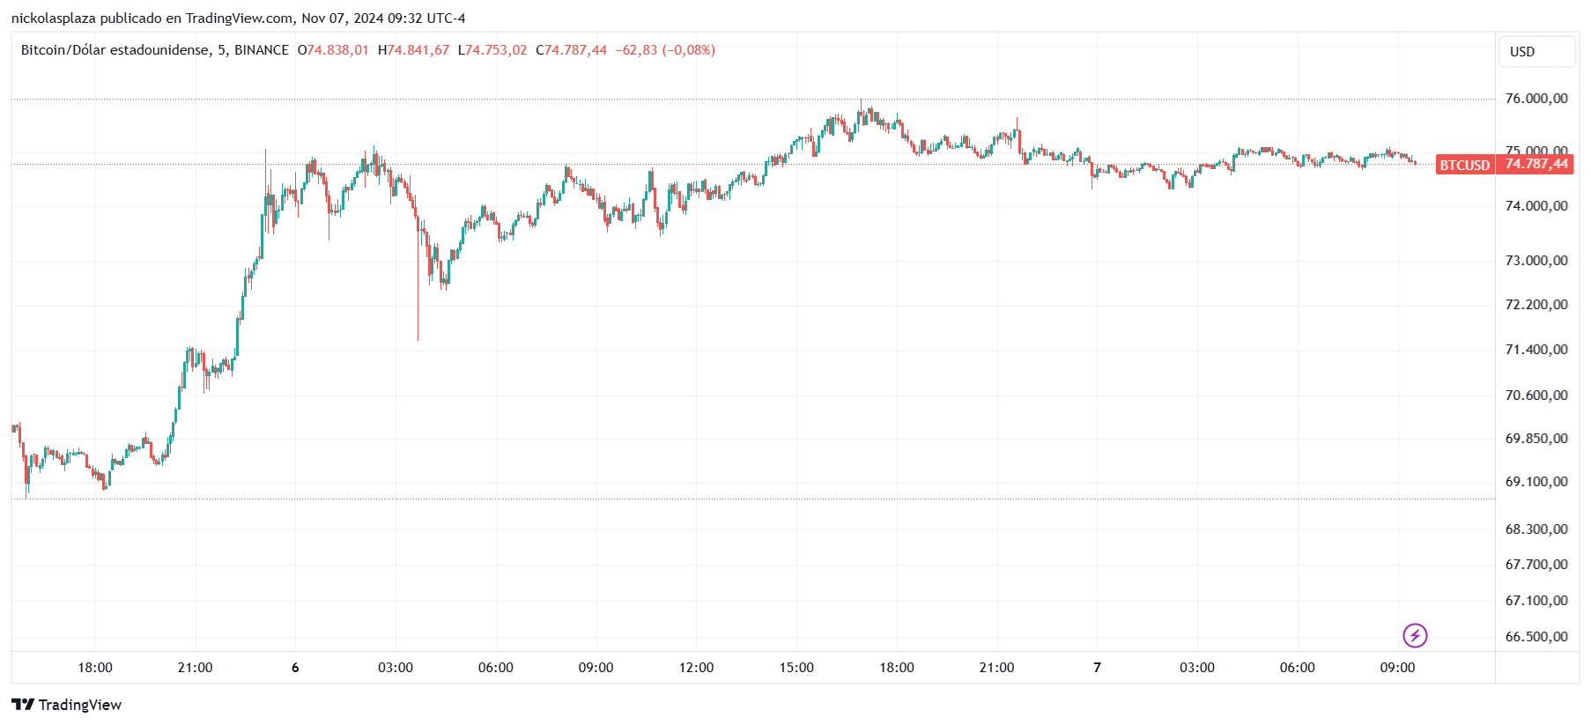Open the USD currency selector
The image size is (1591, 725).
1536,52
